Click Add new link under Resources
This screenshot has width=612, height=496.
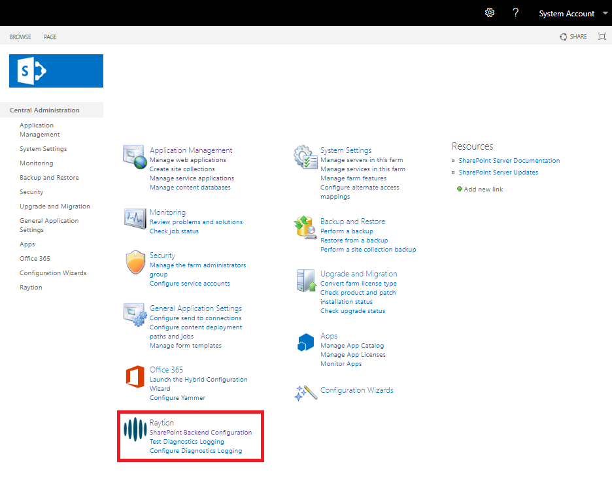click(x=483, y=190)
